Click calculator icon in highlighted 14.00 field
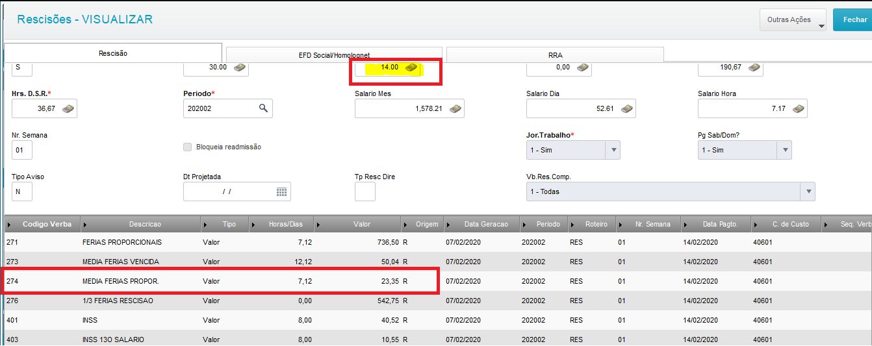 coord(411,67)
